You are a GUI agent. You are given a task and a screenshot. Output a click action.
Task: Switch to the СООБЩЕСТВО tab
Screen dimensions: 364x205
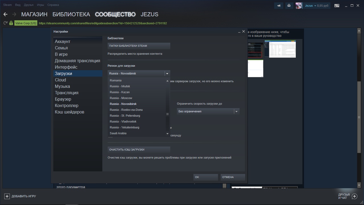(115, 14)
